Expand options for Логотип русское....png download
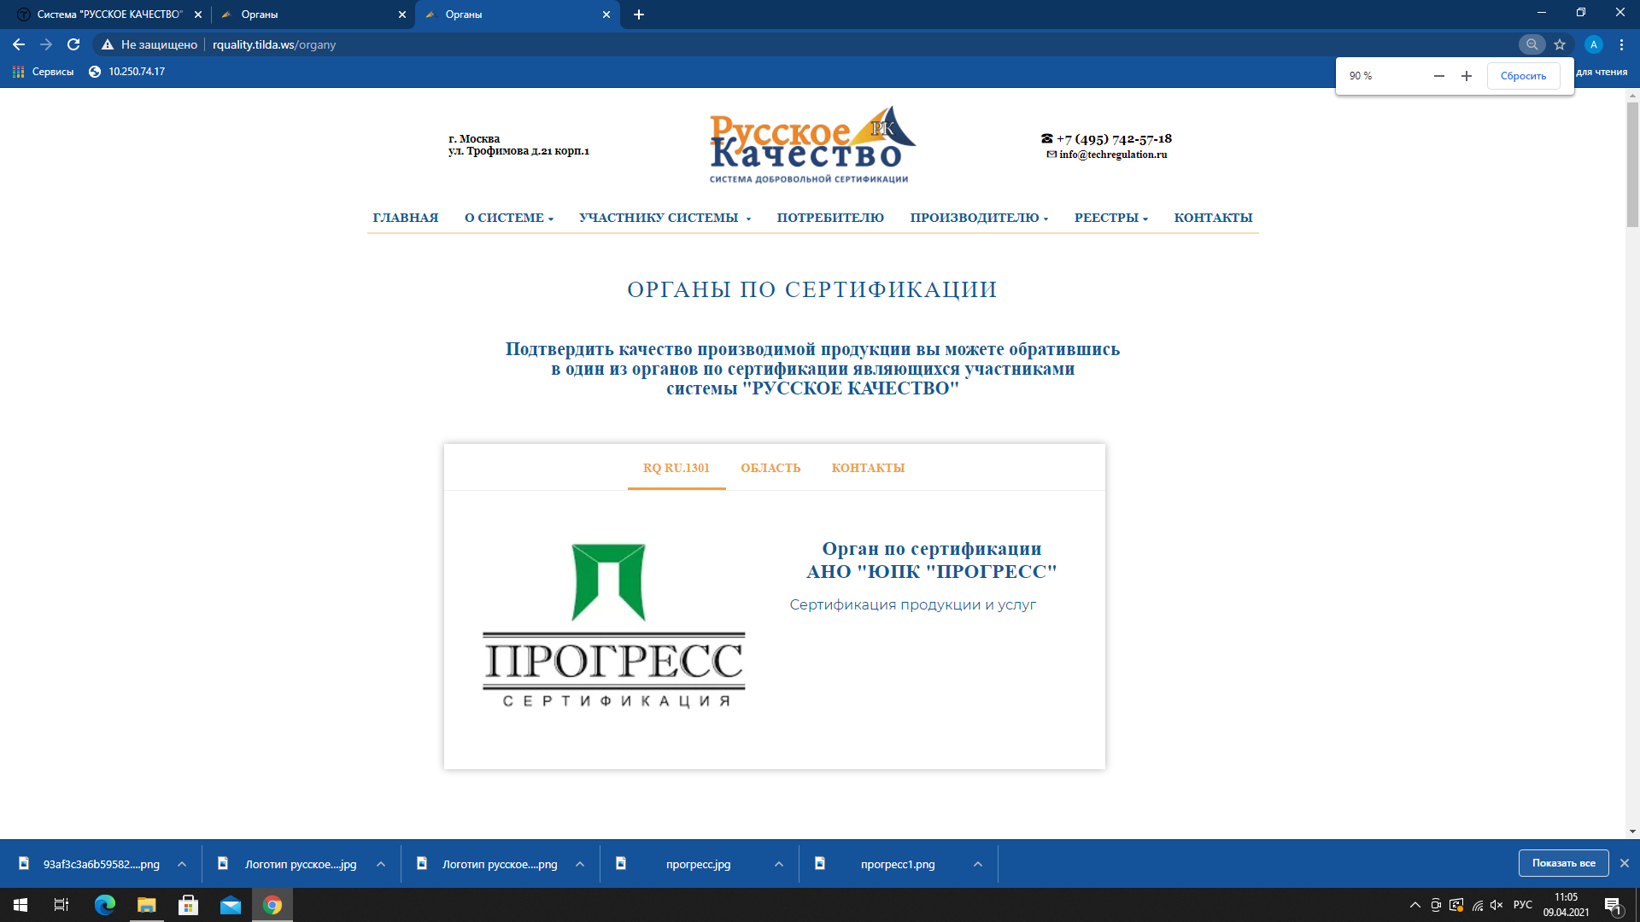Image resolution: width=1640 pixels, height=922 pixels. tap(580, 864)
